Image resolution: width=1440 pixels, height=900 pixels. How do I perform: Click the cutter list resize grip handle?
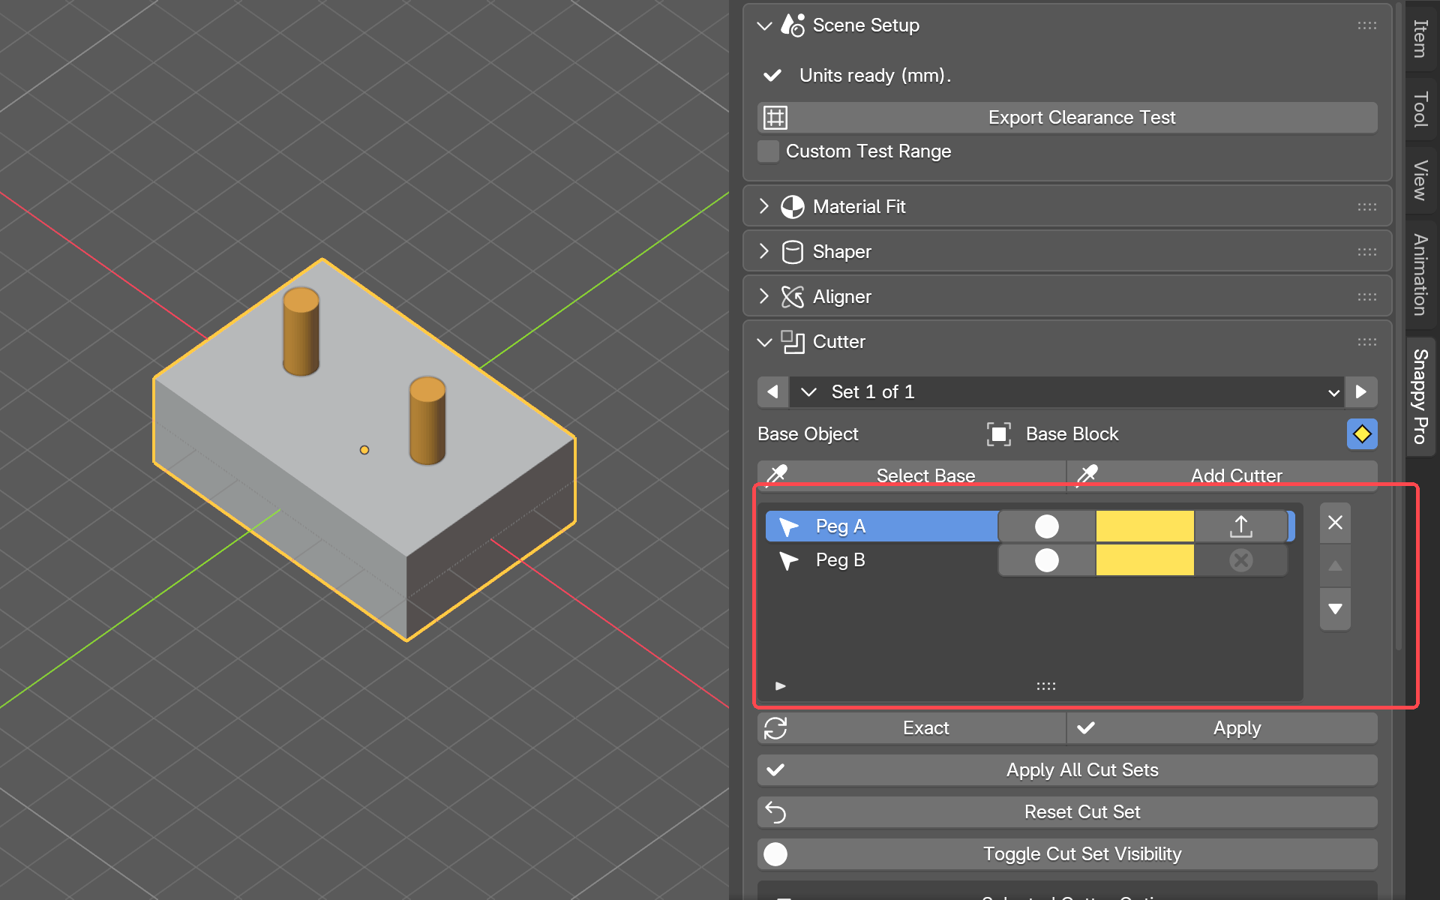[x=1046, y=686]
